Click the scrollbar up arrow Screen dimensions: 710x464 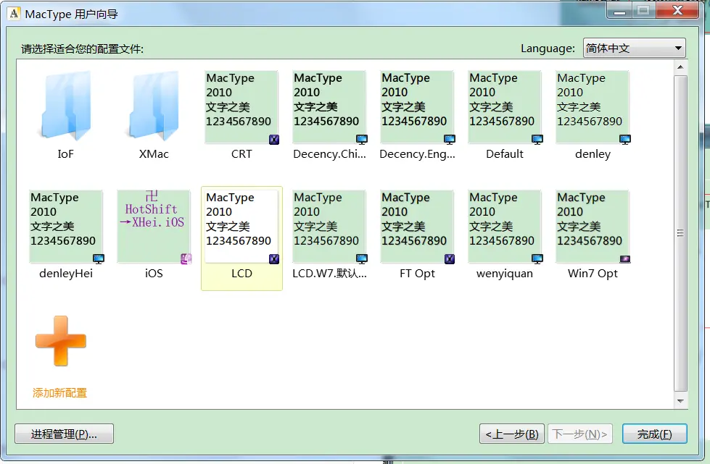680,67
